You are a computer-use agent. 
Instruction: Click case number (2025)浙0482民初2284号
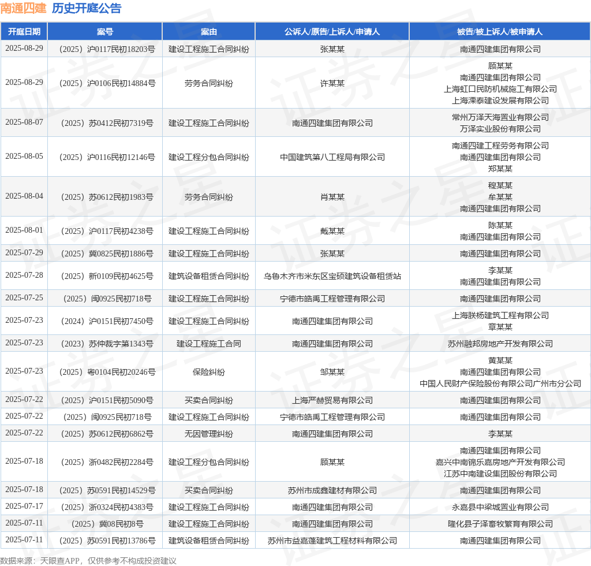(107, 462)
